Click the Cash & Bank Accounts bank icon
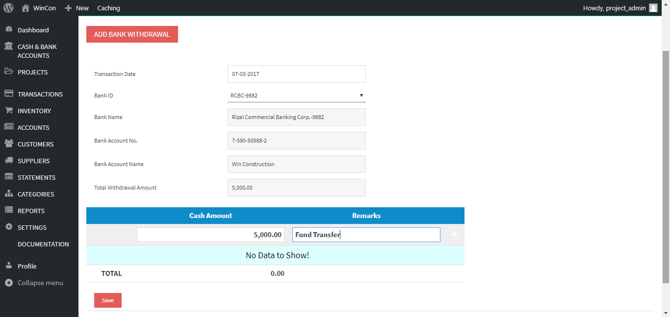This screenshot has width=670, height=317. (x=9, y=47)
